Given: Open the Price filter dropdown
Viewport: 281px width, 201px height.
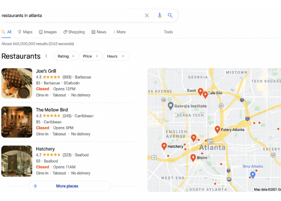Looking at the screenshot, I should click(x=90, y=56).
